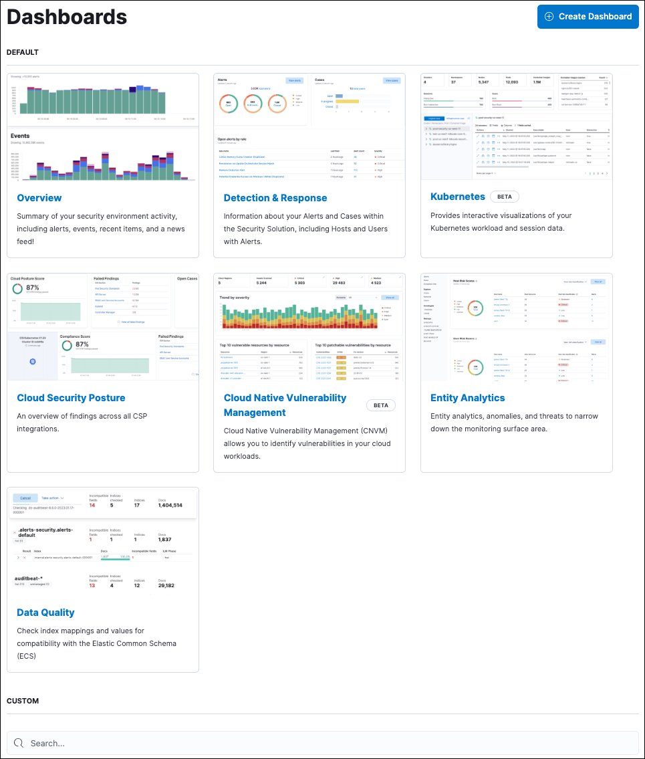
Task: Click the Overview dashboard preview thumbnail
Action: coord(103,127)
